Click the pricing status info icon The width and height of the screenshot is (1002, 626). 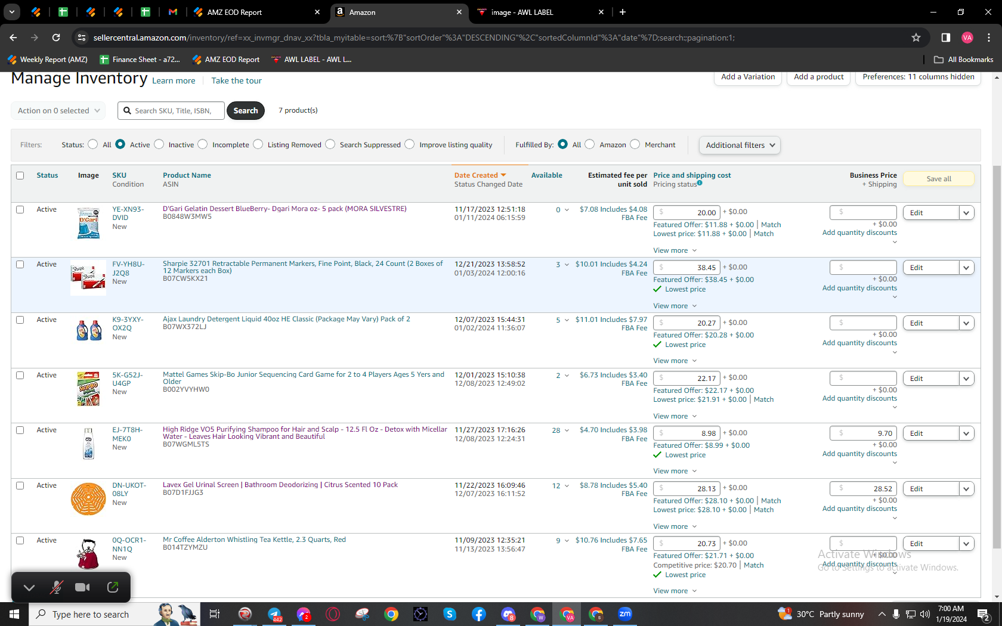coord(700,183)
